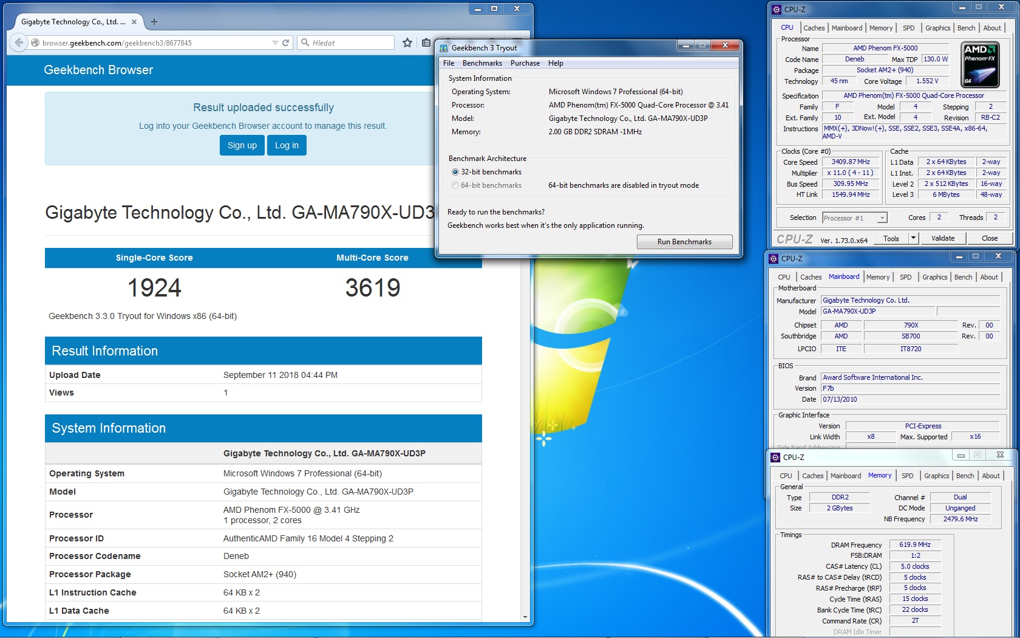Click the CPU-Z chip icon of the Mainboard-tab window
This screenshot has height=638, width=1020.
[773, 259]
